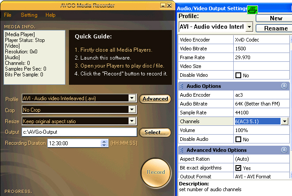Click the Volume property label

pyautogui.click(x=187, y=130)
